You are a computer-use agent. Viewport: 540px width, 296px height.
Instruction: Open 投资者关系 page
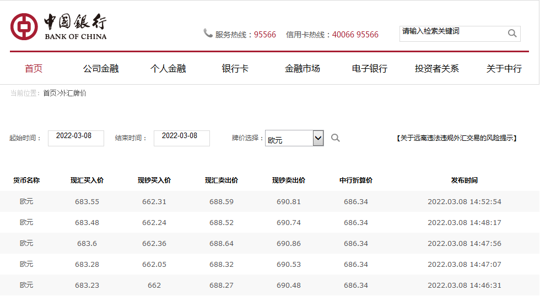(x=437, y=69)
